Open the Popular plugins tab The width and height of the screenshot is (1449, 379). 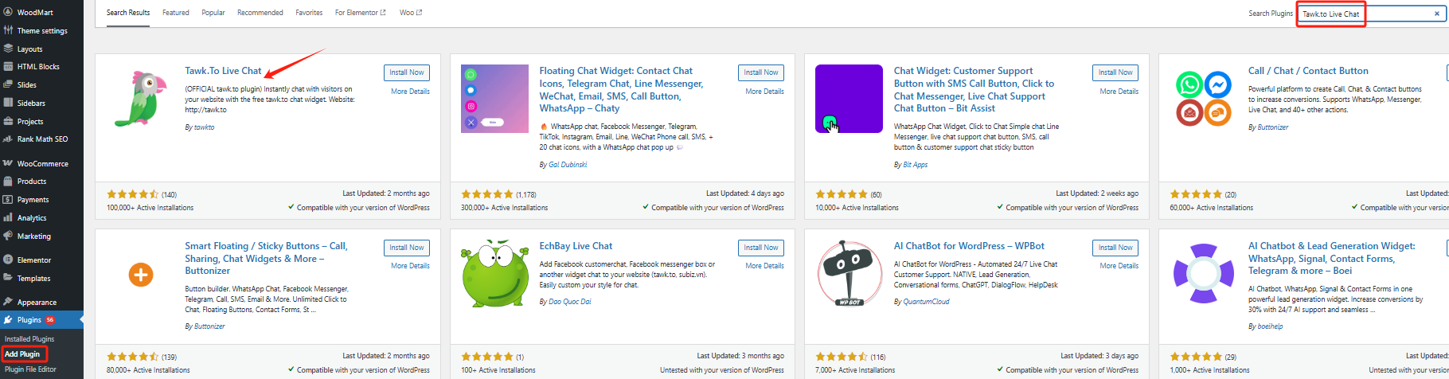(x=213, y=13)
